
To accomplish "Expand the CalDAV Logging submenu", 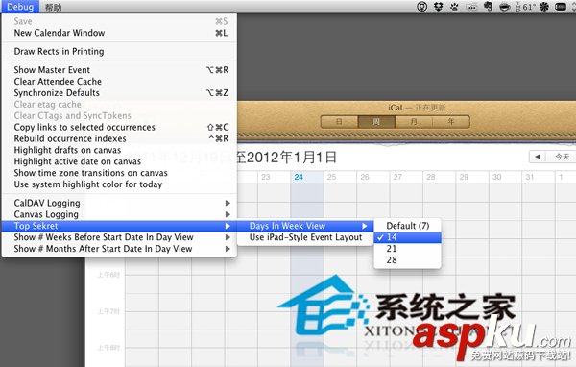I will click(x=119, y=203).
